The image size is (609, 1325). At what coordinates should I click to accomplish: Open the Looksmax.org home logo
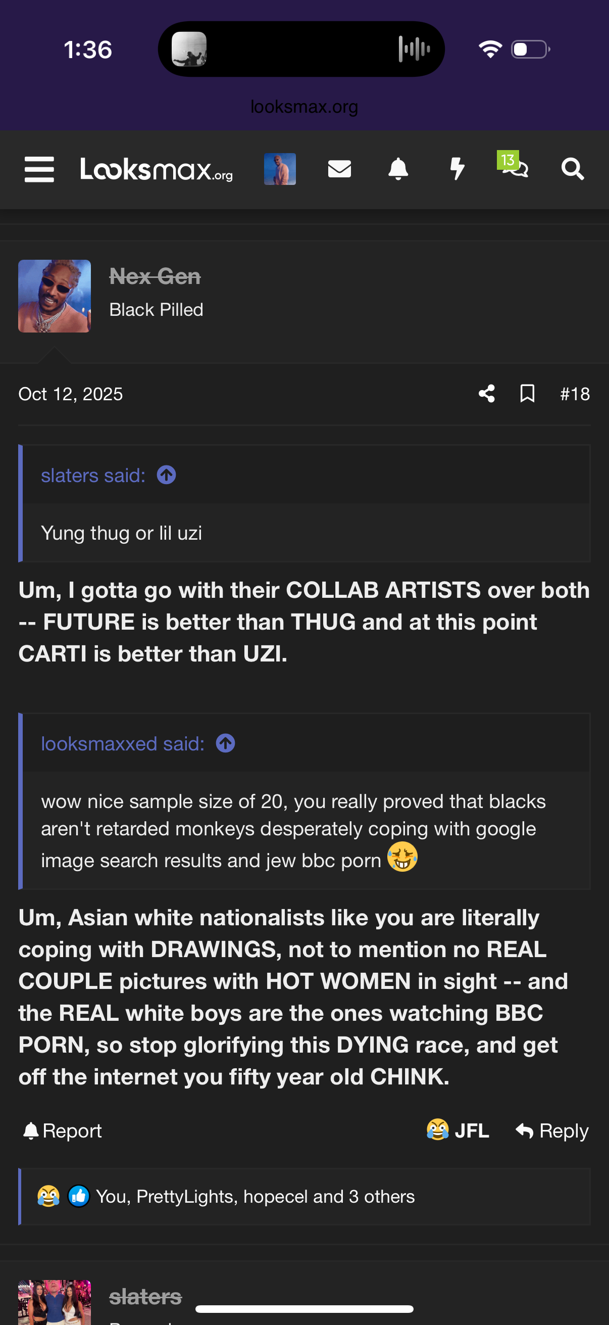pyautogui.click(x=156, y=169)
